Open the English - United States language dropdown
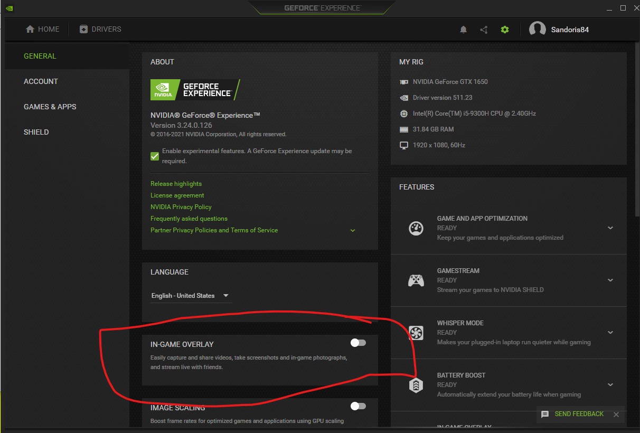This screenshot has width=640, height=433. [190, 296]
